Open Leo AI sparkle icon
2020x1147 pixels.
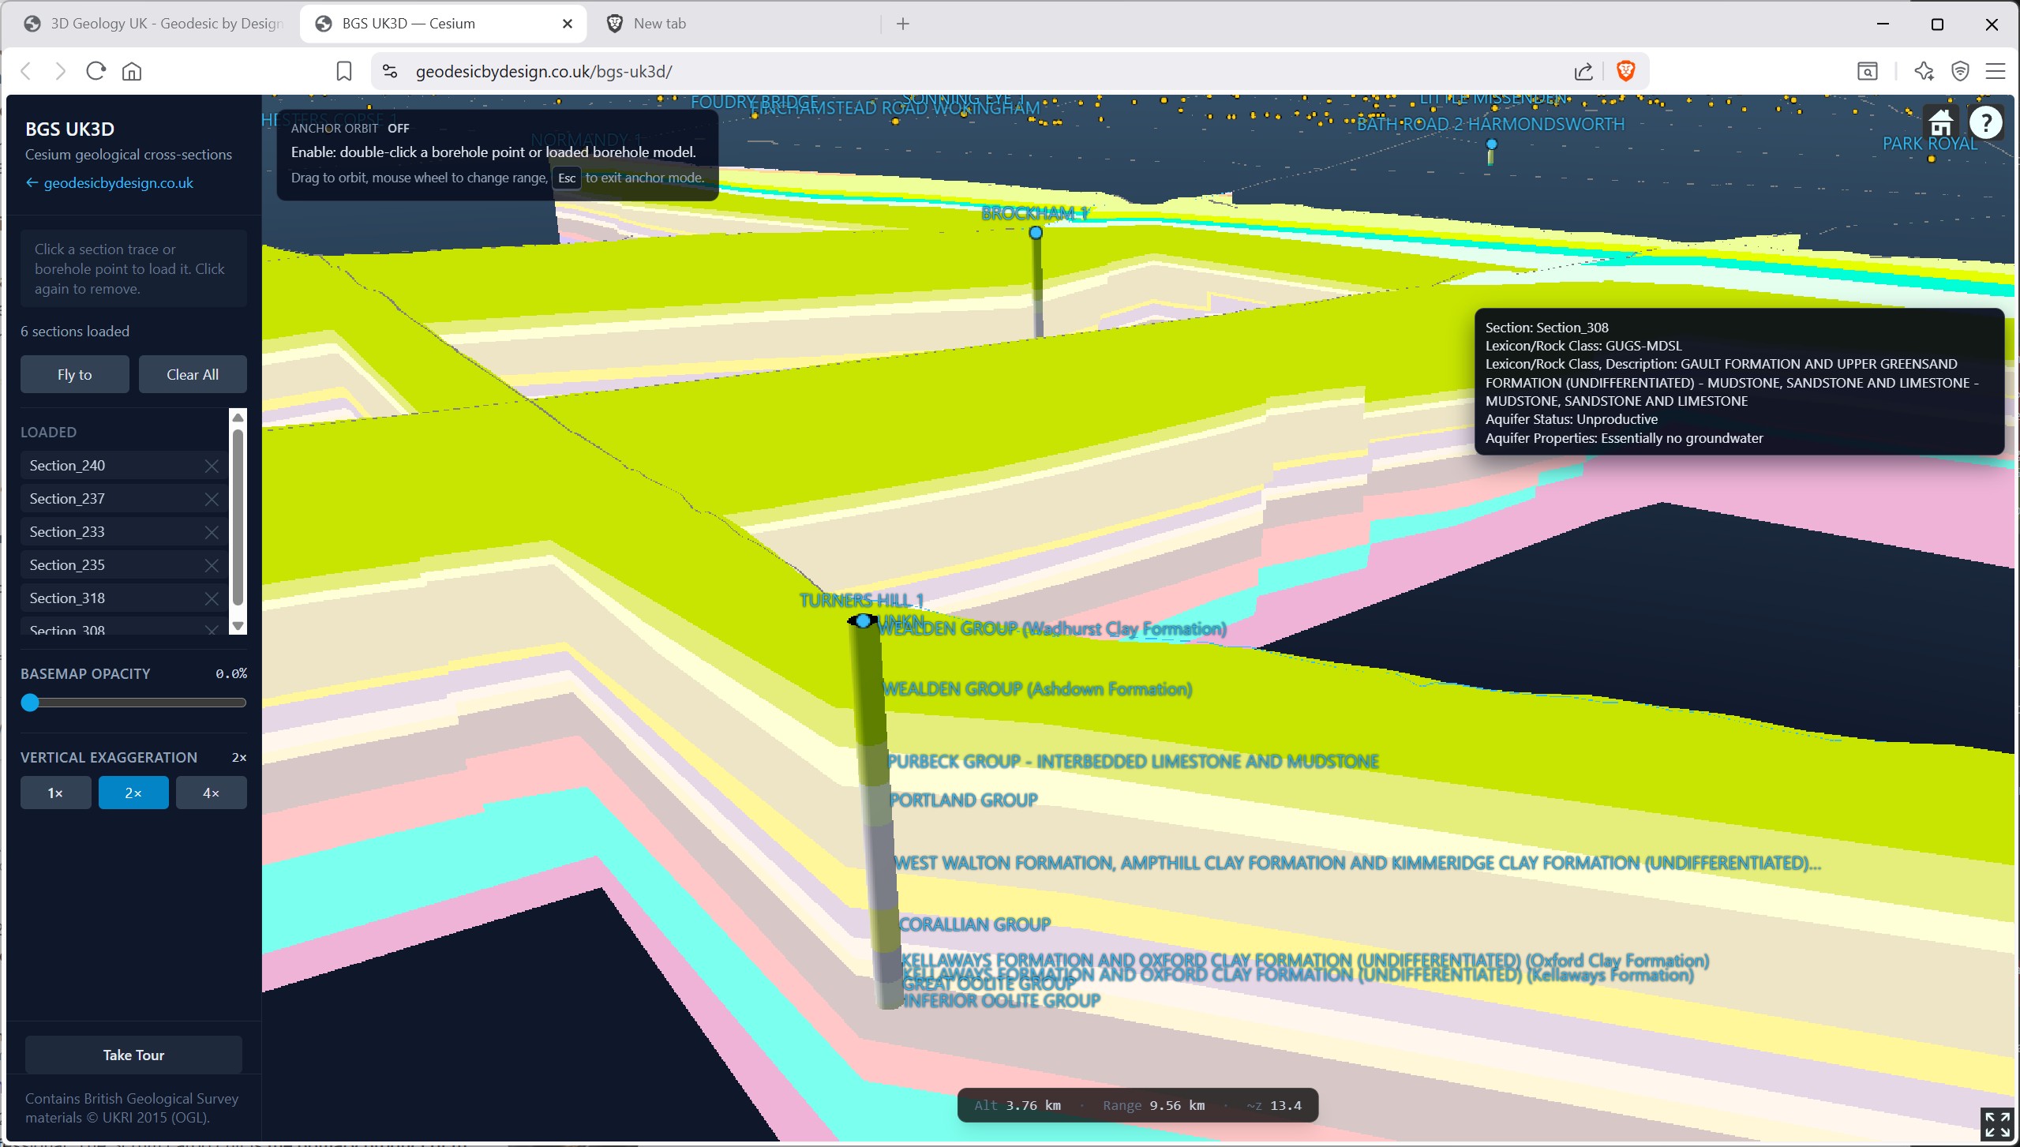coord(1924,71)
